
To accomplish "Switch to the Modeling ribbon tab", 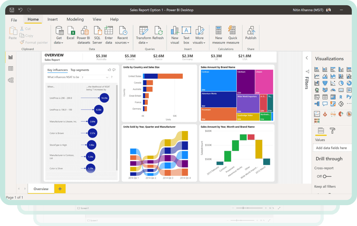I will [x=75, y=19].
